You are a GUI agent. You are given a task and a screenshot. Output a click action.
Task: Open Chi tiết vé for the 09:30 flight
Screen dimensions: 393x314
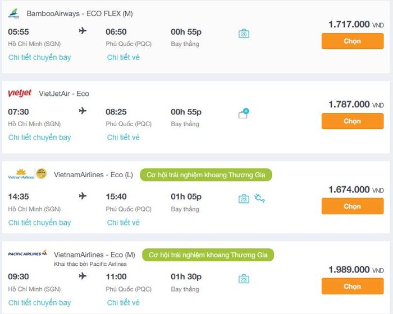point(124,303)
